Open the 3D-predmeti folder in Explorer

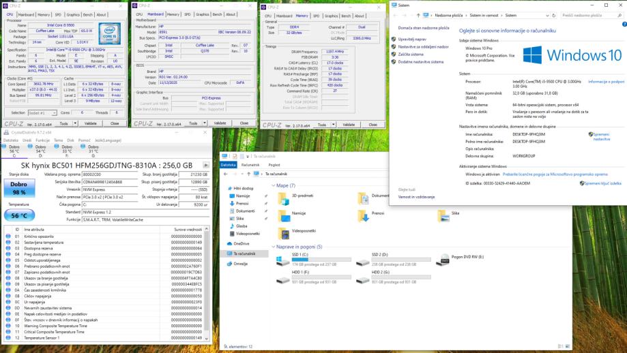(x=296, y=198)
